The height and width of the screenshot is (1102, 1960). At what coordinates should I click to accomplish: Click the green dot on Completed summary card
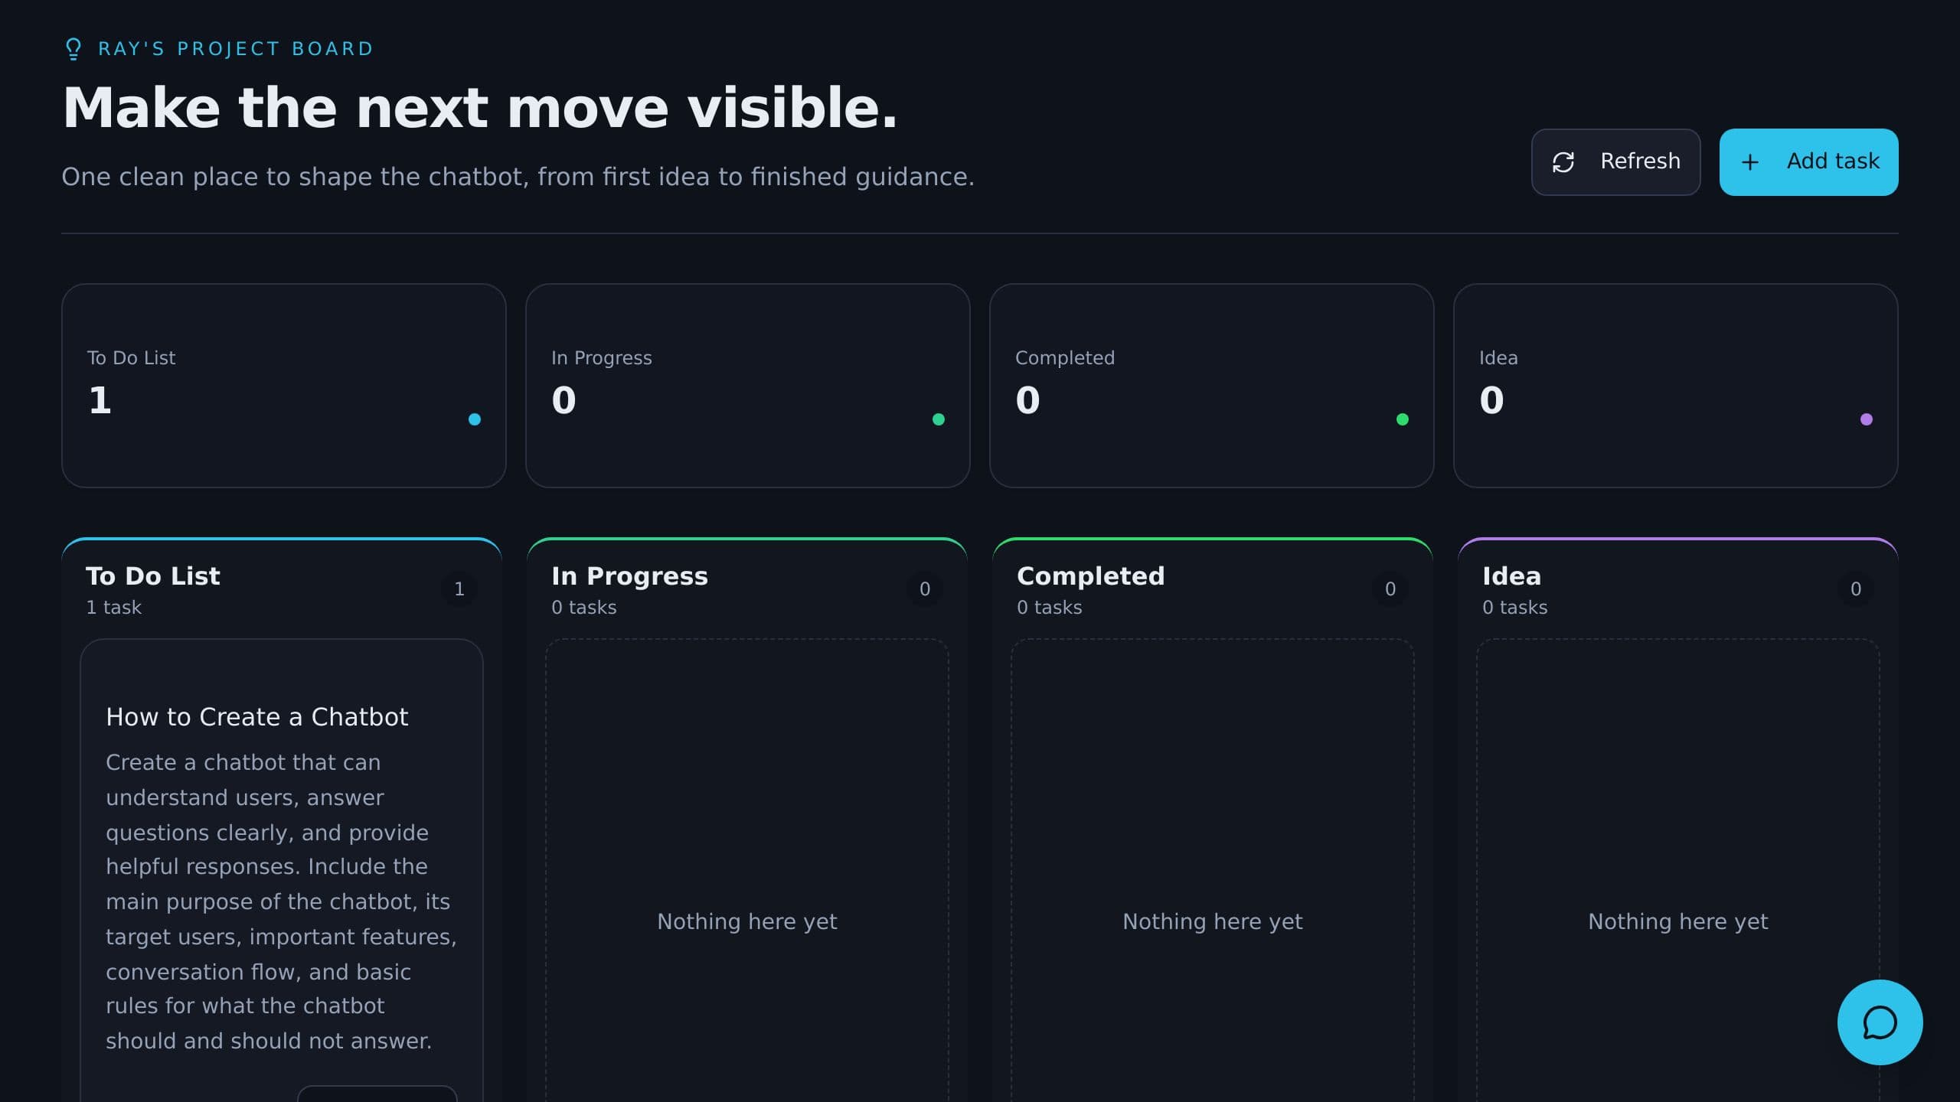pos(1402,419)
